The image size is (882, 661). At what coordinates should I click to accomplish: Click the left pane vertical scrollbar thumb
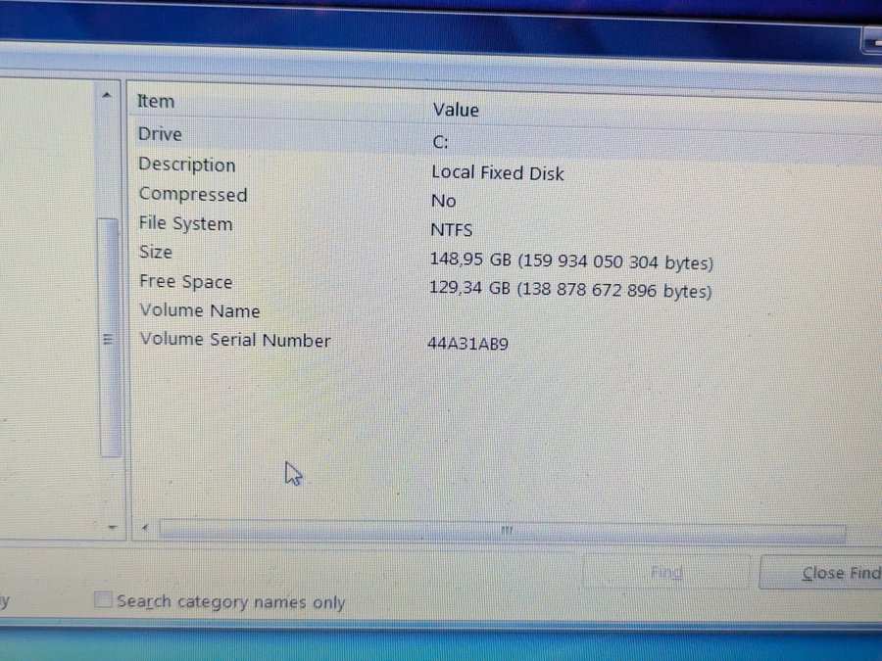[x=109, y=338]
